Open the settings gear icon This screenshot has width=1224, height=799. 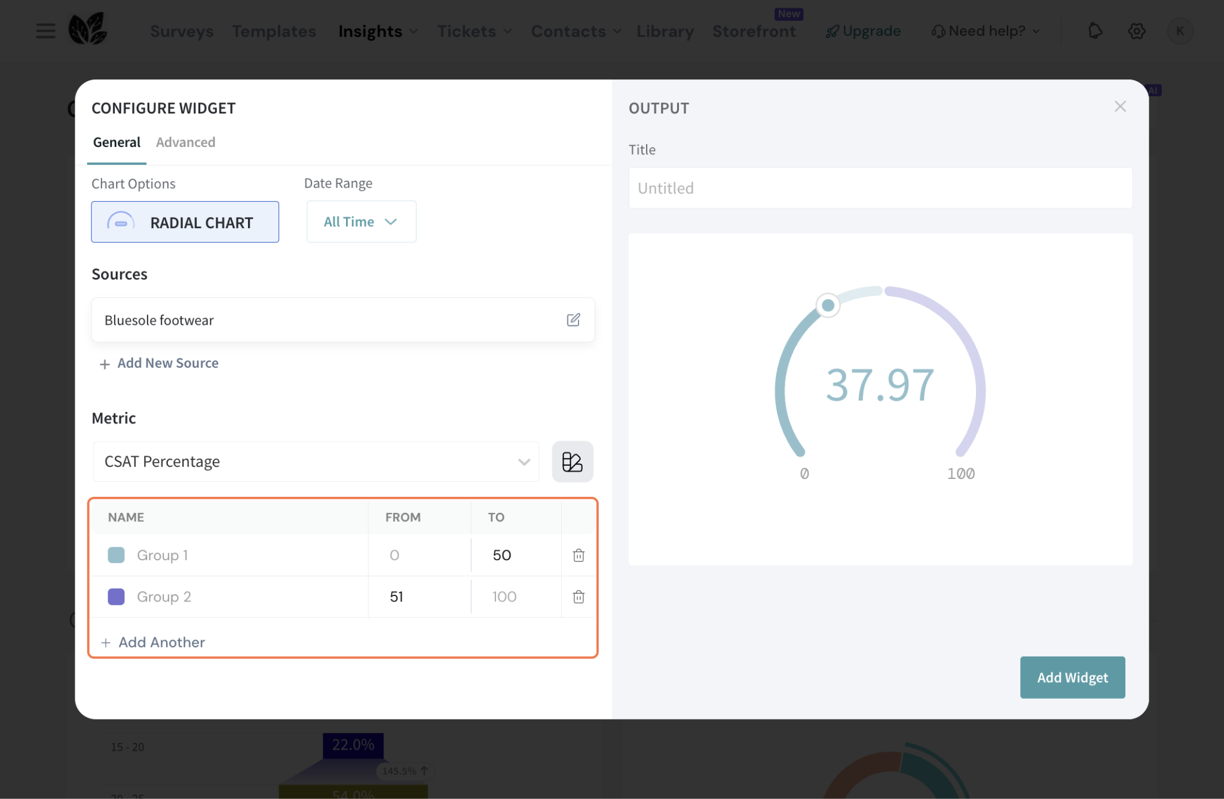(x=1136, y=31)
